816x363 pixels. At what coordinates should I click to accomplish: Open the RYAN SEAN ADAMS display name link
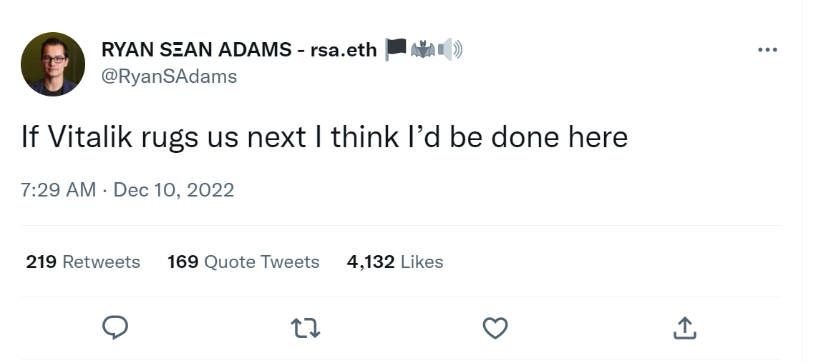click(x=197, y=49)
